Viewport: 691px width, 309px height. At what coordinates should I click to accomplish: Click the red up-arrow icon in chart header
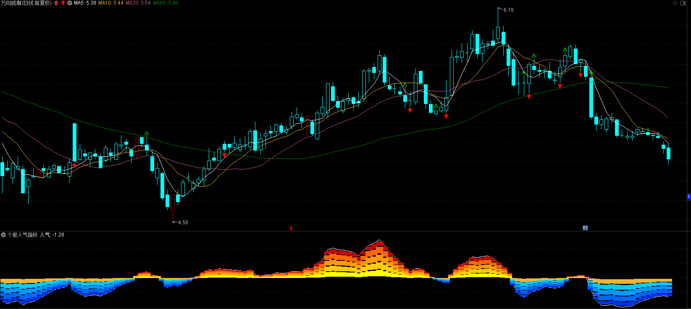(63, 3)
